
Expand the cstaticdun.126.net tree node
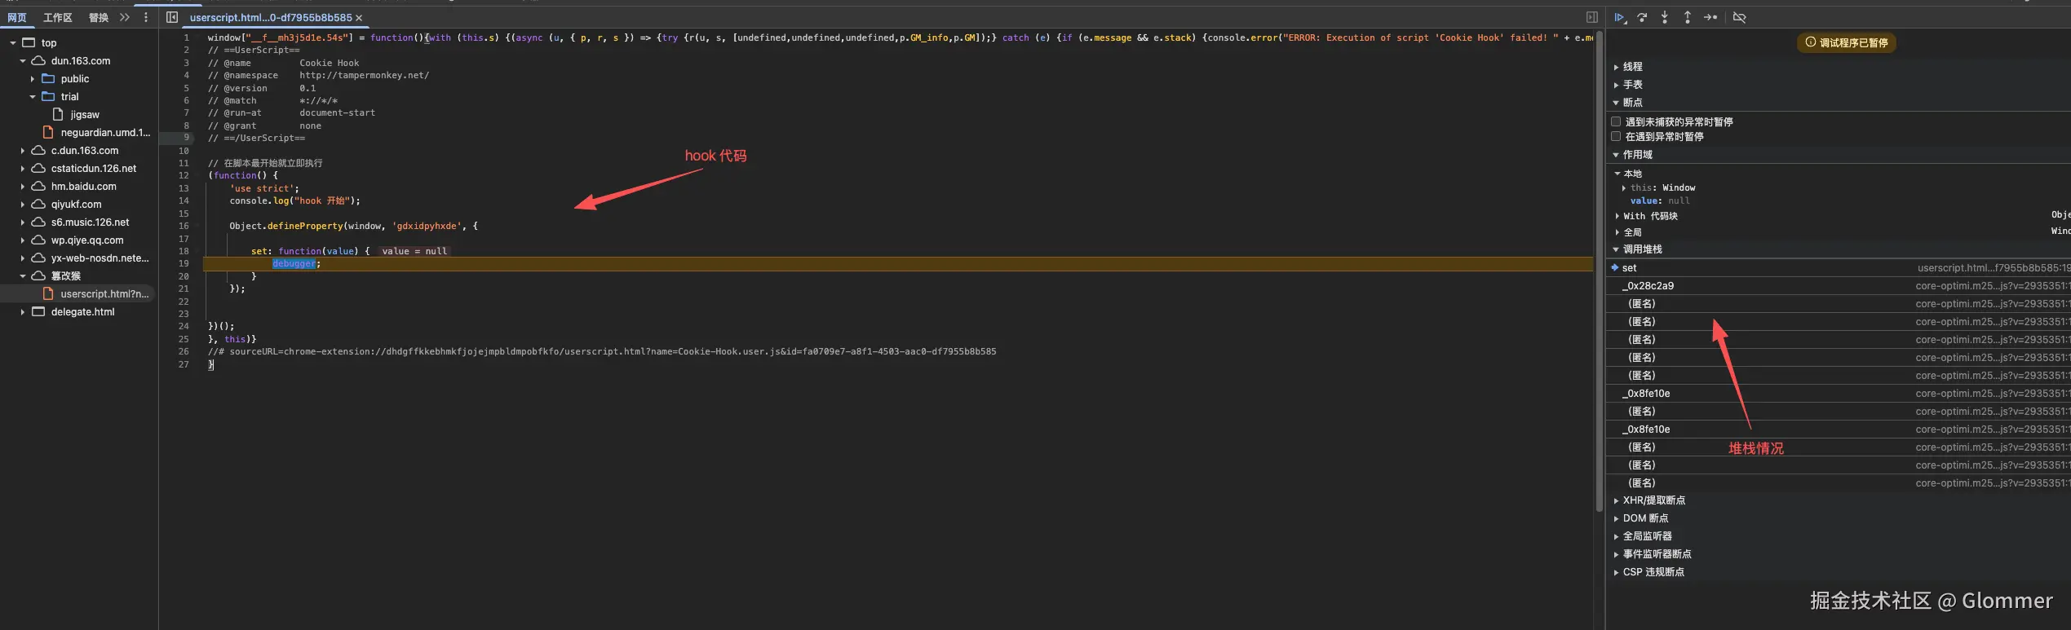coord(22,168)
